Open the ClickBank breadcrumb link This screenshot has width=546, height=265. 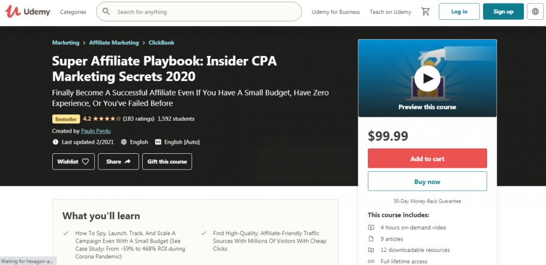click(x=161, y=43)
